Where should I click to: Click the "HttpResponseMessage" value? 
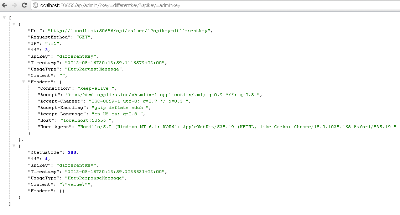coord(95,178)
